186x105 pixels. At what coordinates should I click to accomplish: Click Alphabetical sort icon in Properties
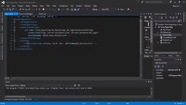click(x=159, y=66)
